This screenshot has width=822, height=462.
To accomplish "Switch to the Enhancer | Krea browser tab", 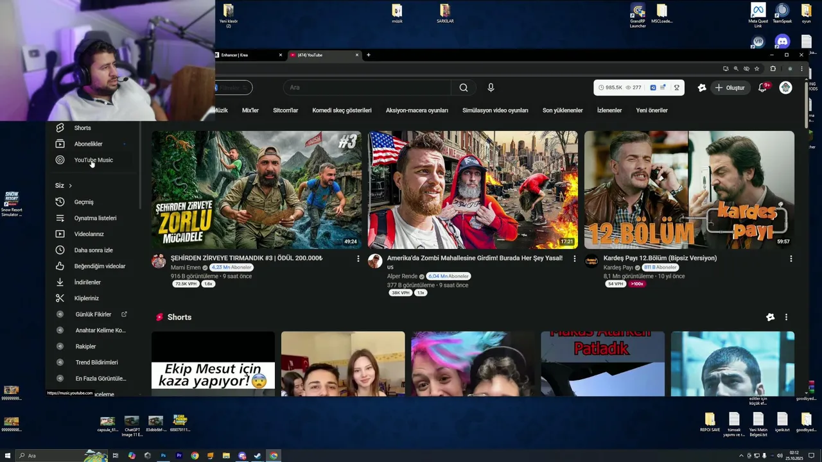I will [x=249, y=55].
